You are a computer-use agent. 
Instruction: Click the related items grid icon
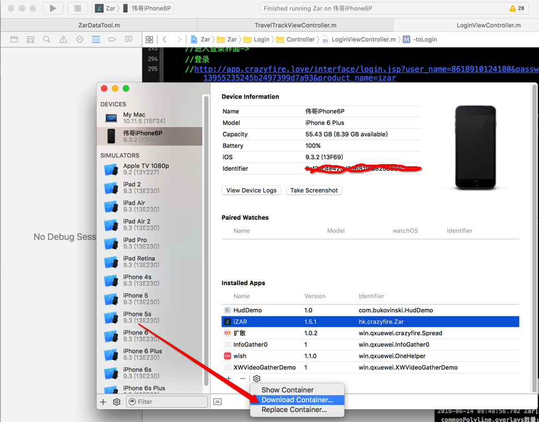point(149,39)
